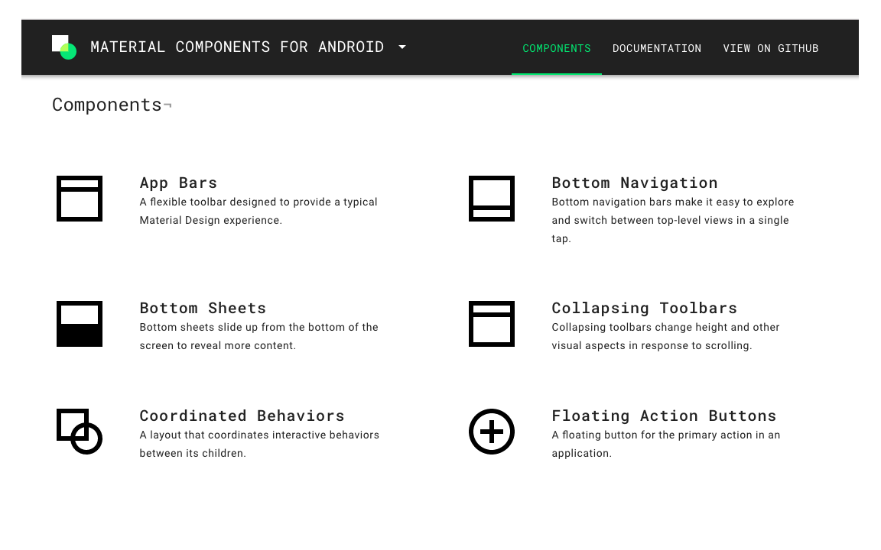Screen dimensions: 881x550
Task: Click the 'Bottom sheets slide up' description
Action: [x=259, y=336]
